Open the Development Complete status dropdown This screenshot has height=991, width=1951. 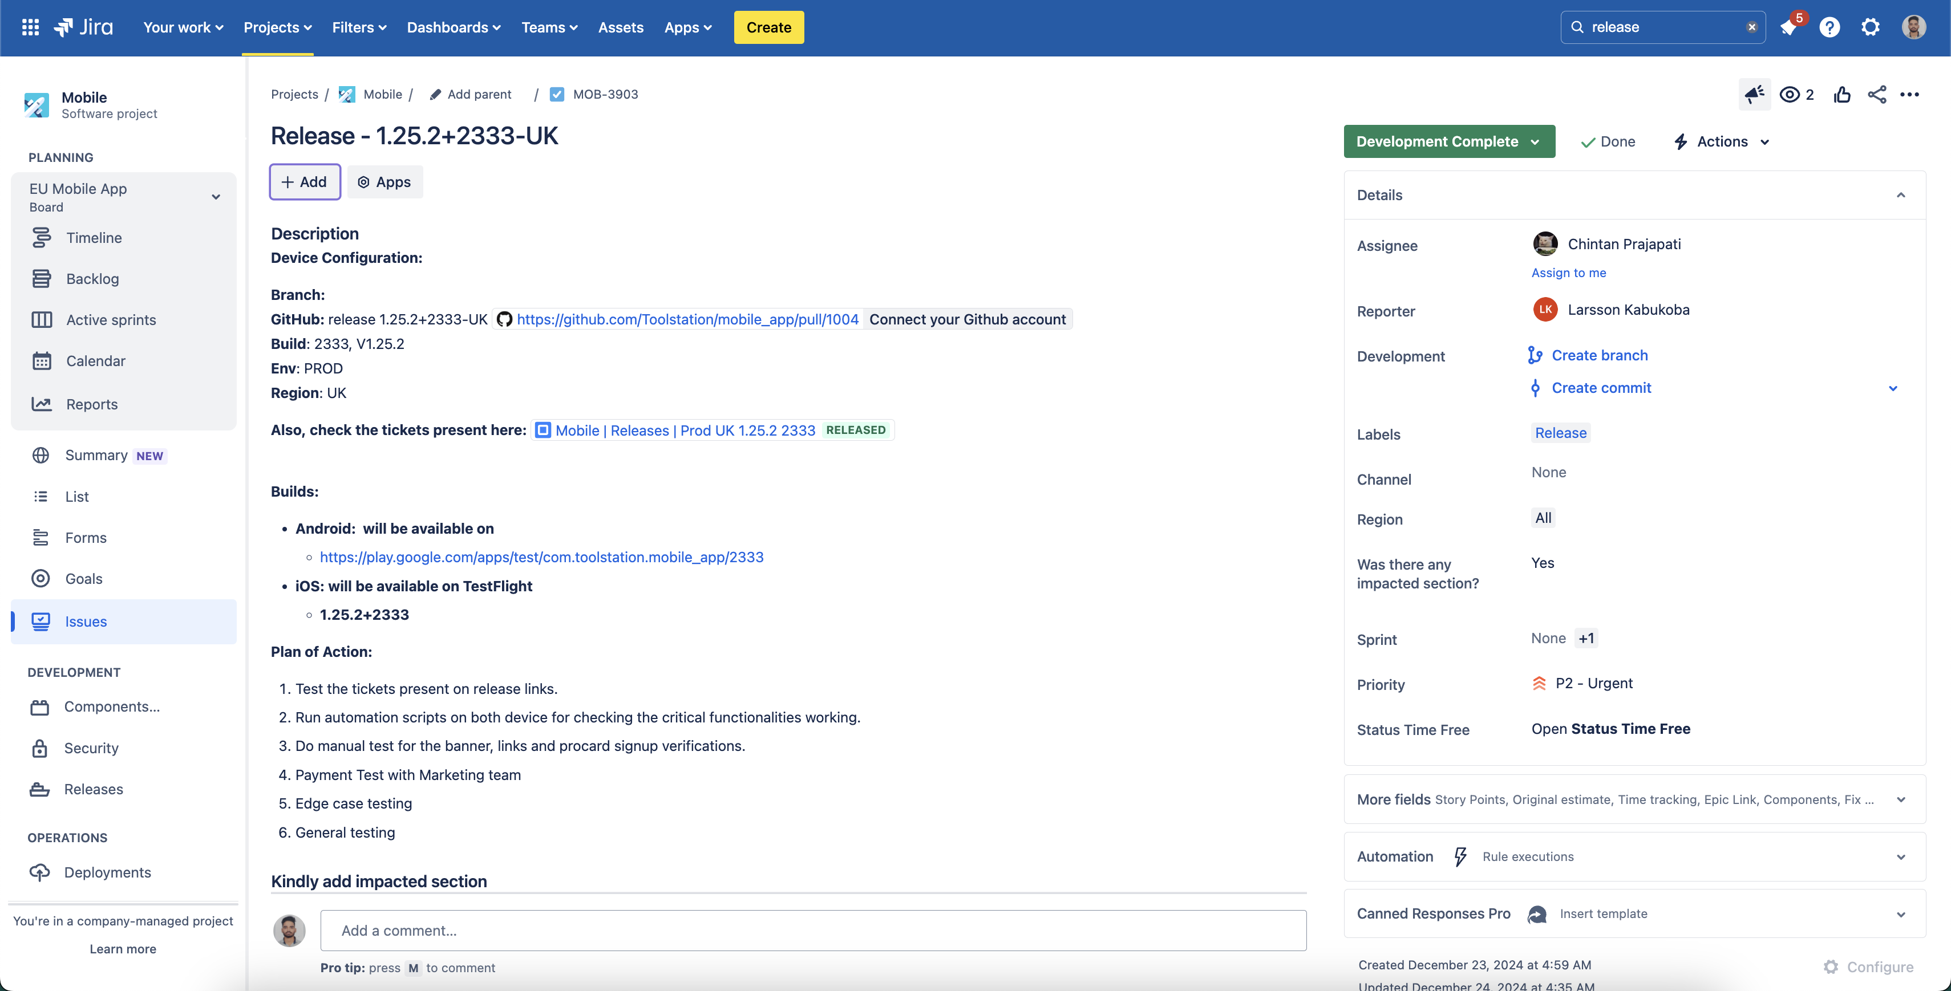[1449, 141]
